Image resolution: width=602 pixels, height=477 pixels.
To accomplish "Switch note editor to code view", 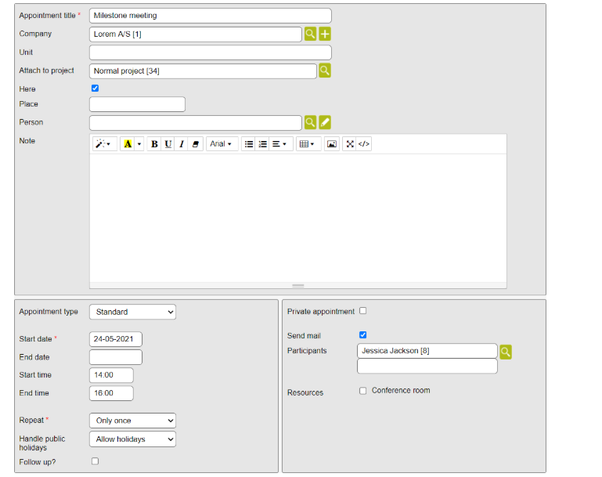I will [x=364, y=144].
